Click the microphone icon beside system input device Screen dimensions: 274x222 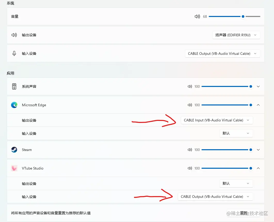coord(14,54)
